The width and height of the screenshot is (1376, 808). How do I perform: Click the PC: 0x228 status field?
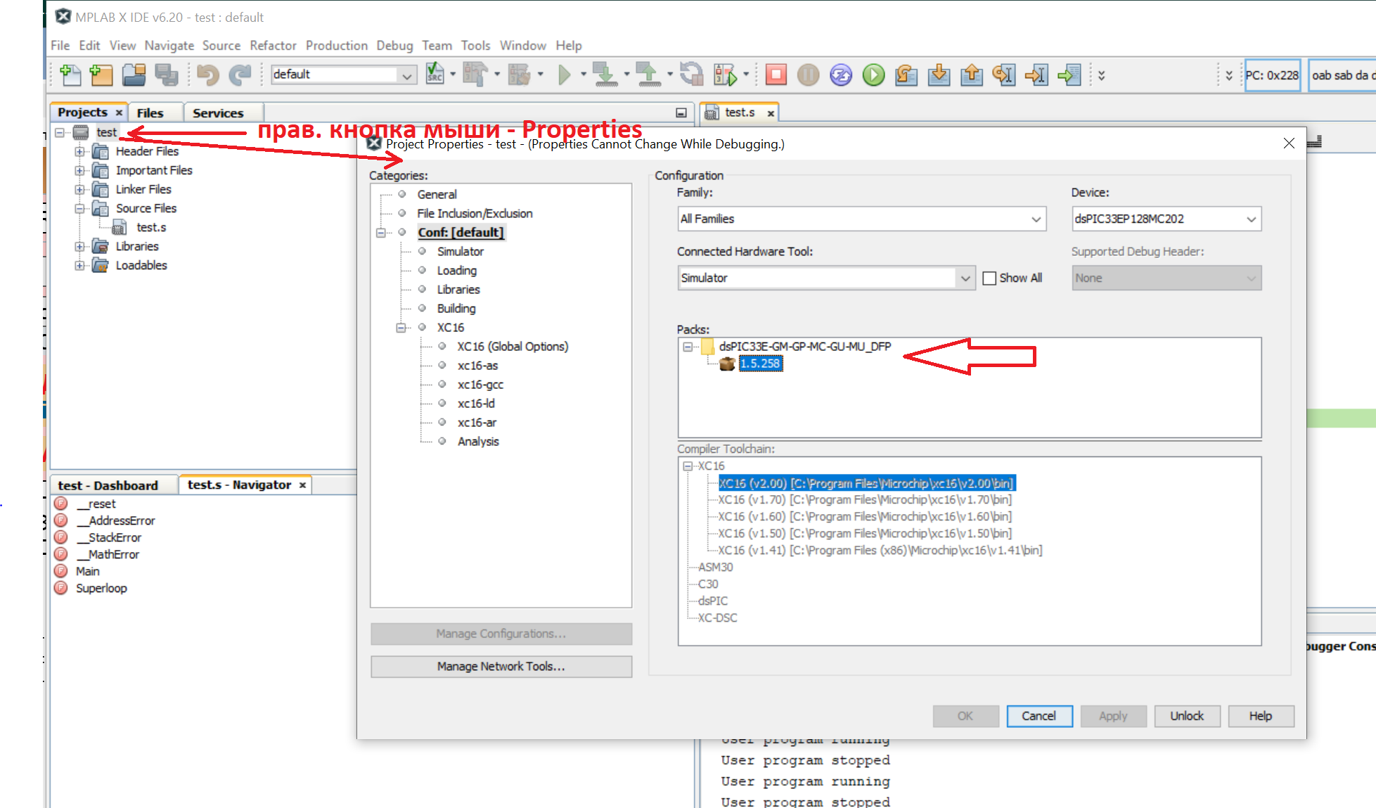1272,75
